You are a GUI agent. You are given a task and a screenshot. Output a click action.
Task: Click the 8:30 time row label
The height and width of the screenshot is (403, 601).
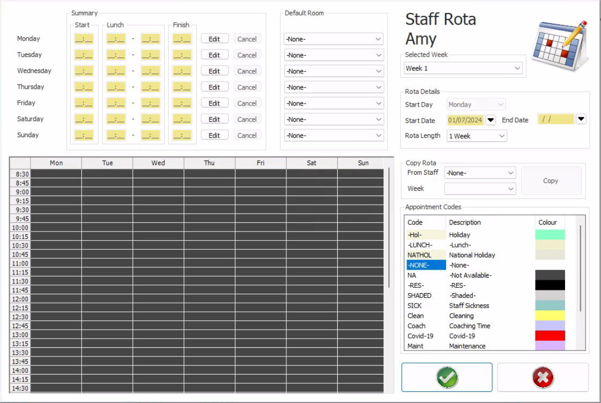coord(20,174)
